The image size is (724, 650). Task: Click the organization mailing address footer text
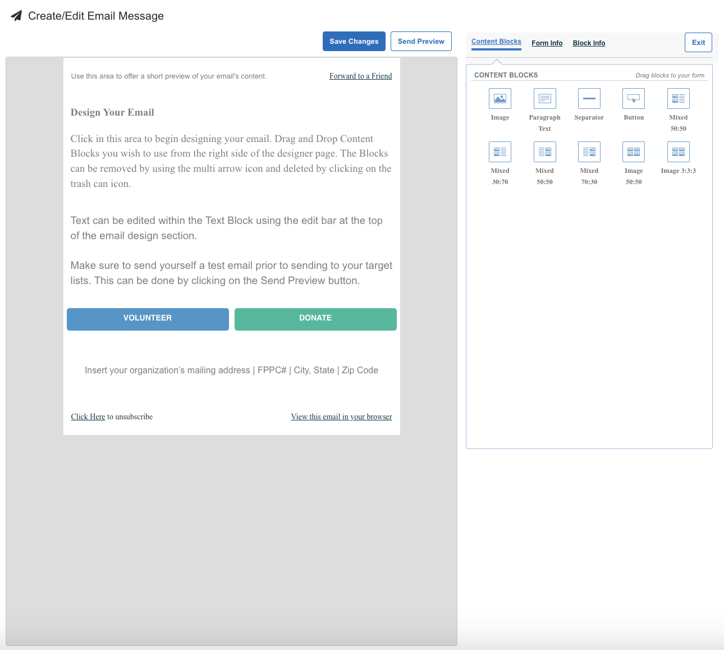pos(231,370)
